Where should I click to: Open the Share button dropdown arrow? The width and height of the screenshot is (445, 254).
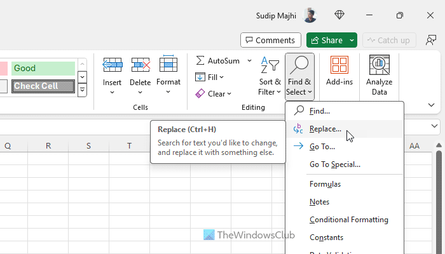pos(352,41)
